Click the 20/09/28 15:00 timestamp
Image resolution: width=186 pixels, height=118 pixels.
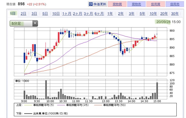168,22
